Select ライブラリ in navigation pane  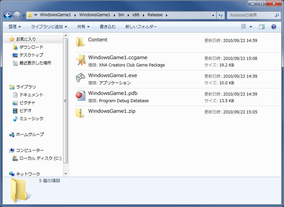(26, 87)
